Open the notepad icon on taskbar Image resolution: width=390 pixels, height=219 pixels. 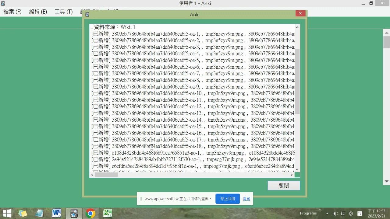(39, 213)
